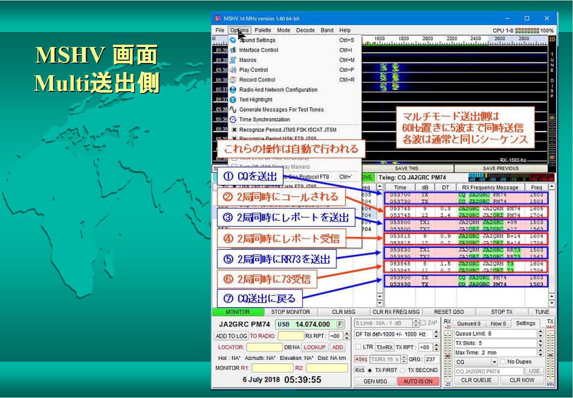This screenshot has width=573, height=398.
Task: Click the STOP MONITOR button
Action: click(291, 312)
